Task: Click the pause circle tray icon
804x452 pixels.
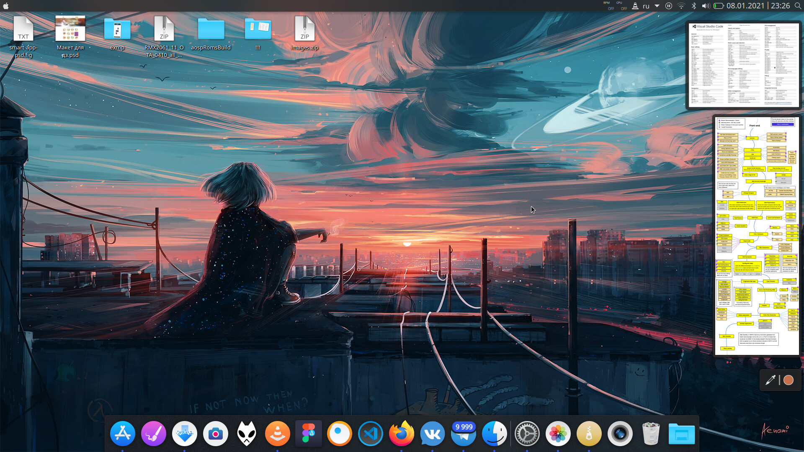Action: (669, 6)
